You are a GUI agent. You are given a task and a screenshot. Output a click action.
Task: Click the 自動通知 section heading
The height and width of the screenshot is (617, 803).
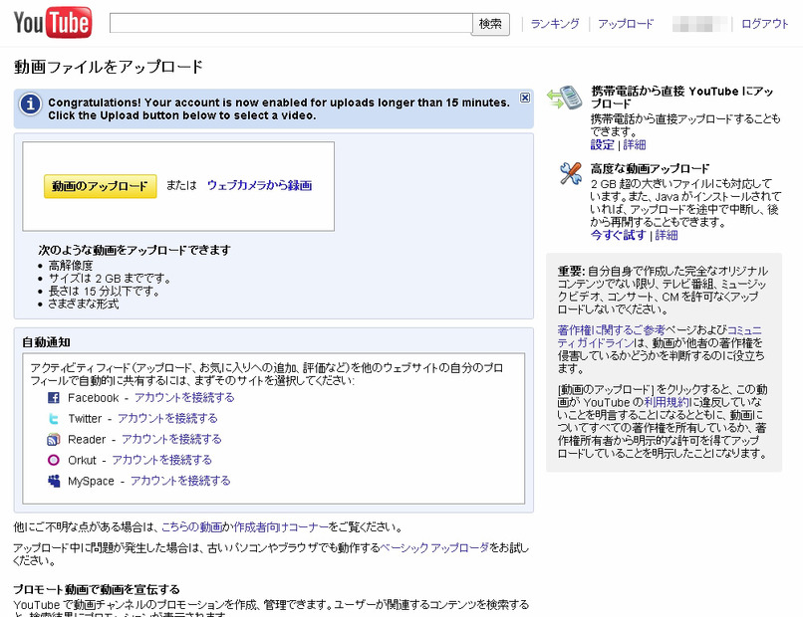pos(46,342)
